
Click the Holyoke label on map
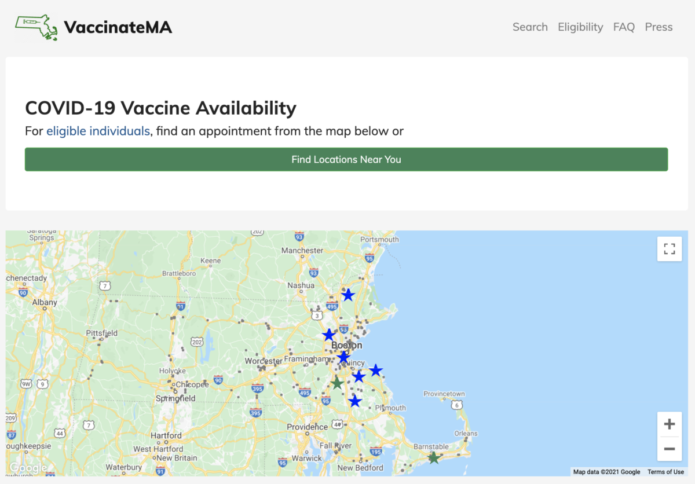click(172, 371)
